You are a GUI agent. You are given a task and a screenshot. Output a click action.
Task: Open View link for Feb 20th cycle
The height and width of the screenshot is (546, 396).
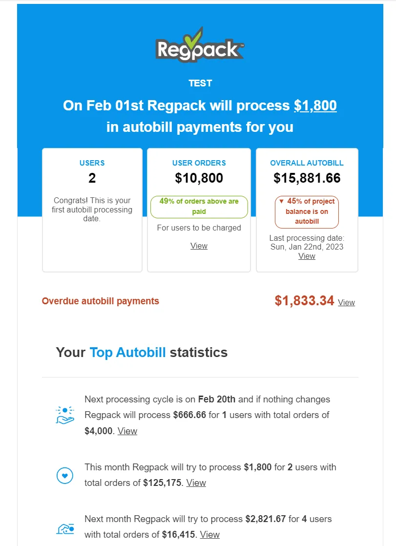[x=127, y=431]
